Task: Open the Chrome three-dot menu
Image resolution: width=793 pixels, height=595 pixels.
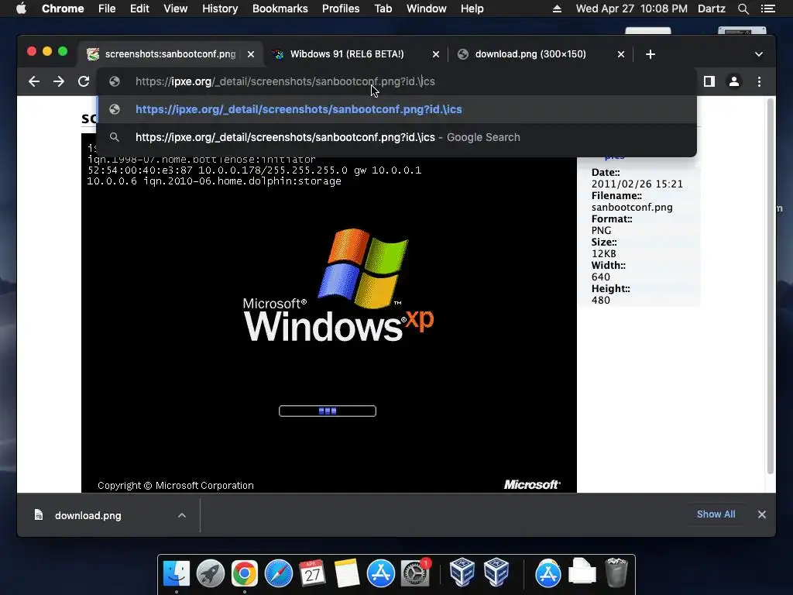Action: pos(759,81)
